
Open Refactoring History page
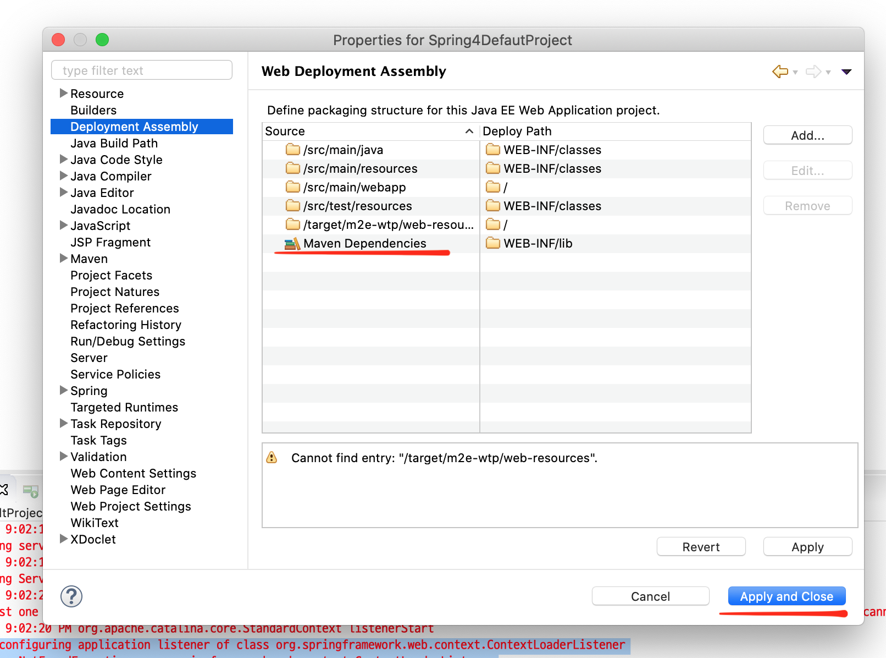click(126, 325)
